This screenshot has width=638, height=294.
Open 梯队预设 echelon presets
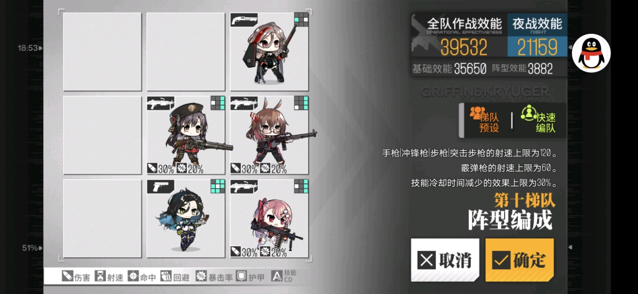[486, 120]
